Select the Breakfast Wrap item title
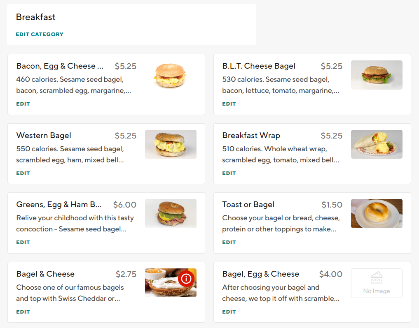Viewport: 419px width, 328px height. click(x=251, y=136)
